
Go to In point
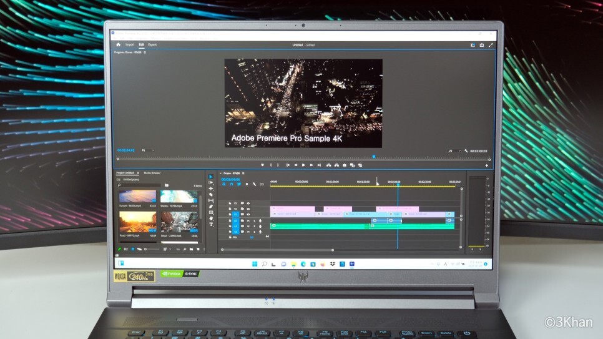coord(288,165)
